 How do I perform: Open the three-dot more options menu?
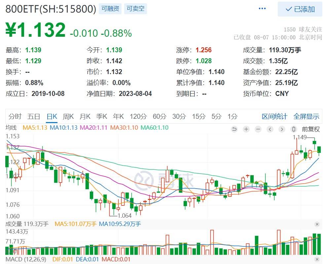(x=262, y=9)
